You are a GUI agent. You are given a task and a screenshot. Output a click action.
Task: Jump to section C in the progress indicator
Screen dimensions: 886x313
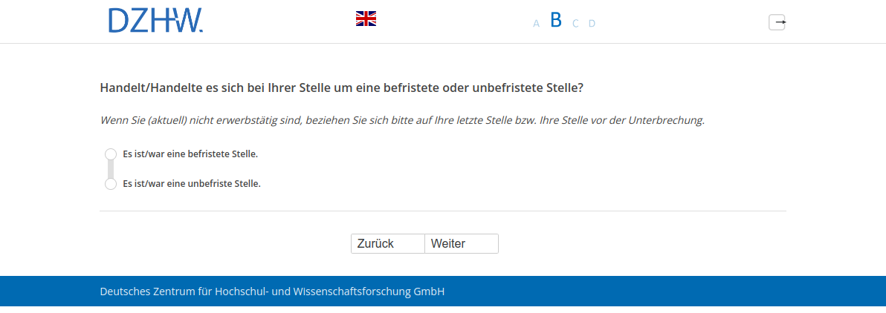(x=575, y=24)
